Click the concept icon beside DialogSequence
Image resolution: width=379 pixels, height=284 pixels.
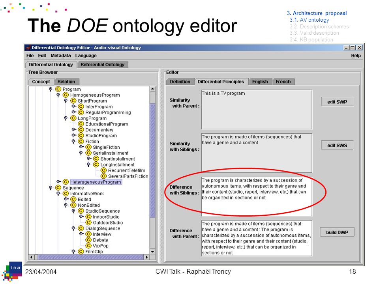pos(81,228)
